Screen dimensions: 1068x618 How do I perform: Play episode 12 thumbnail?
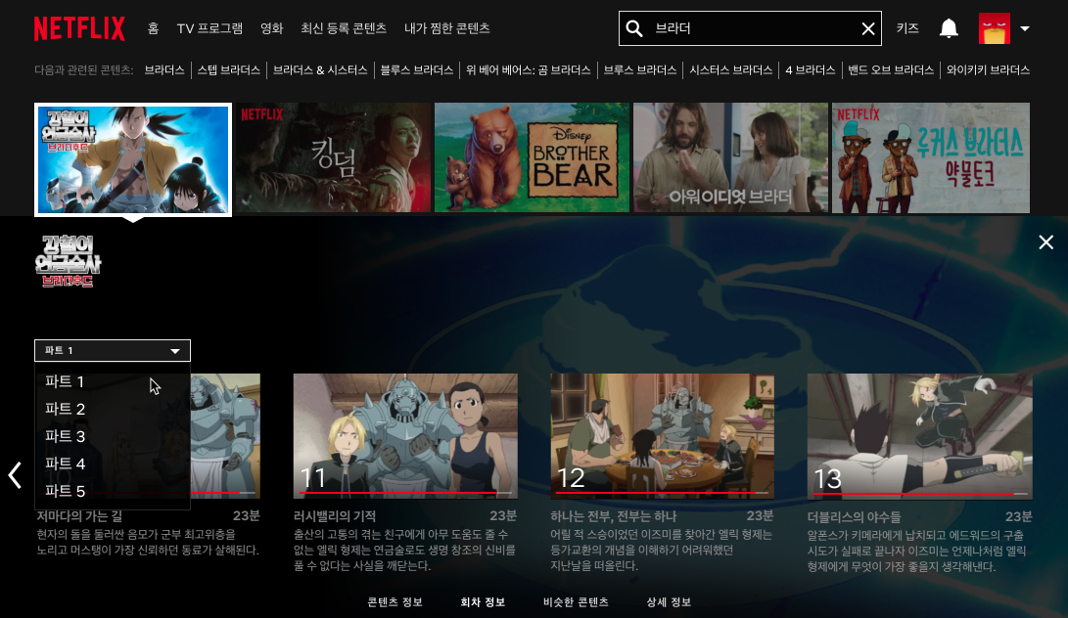pos(662,435)
